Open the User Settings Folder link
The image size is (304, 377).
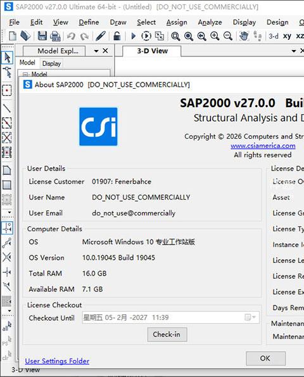(57, 361)
